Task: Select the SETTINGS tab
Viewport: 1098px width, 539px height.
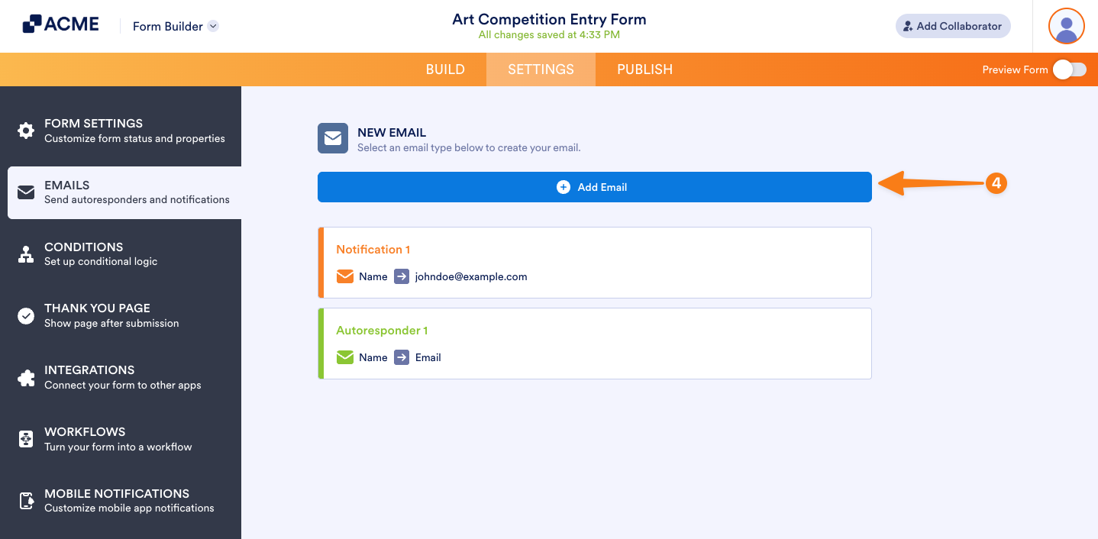Action: click(x=541, y=69)
